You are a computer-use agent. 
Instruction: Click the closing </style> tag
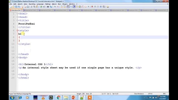click(24, 44)
